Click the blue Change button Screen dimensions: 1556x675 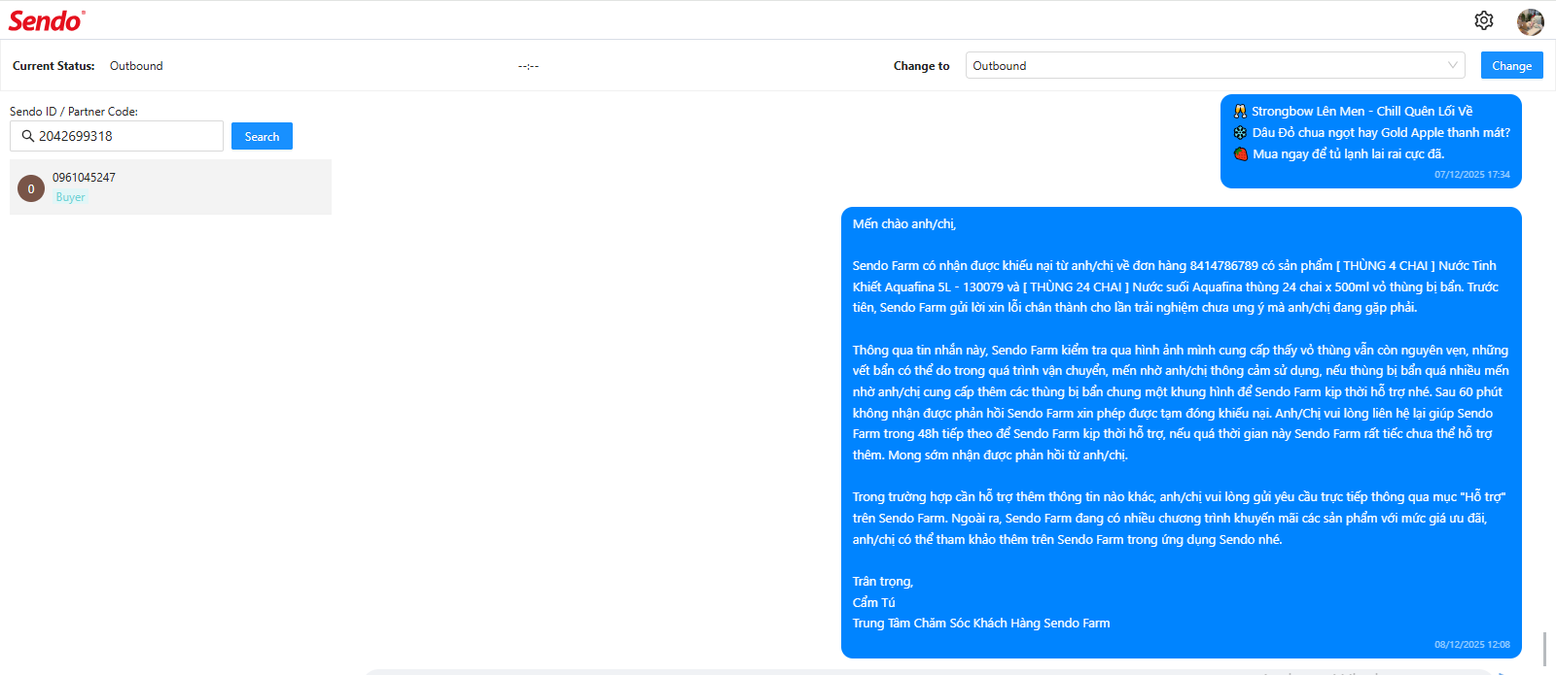click(x=1511, y=65)
